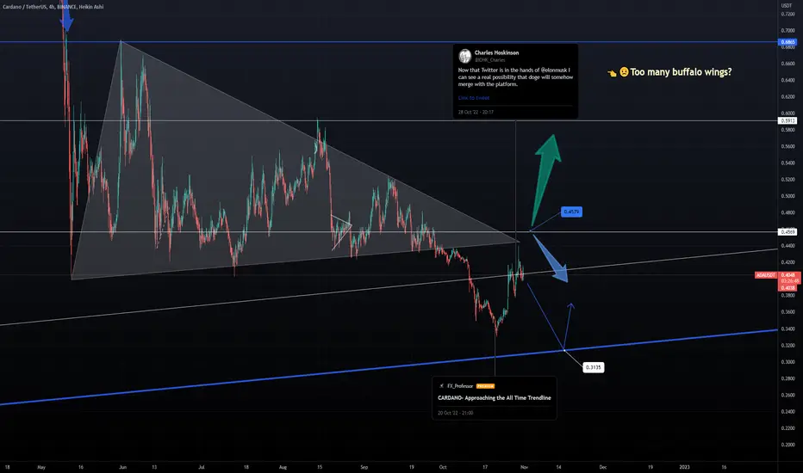Click the ADAUSDT red price label
The width and height of the screenshot is (803, 473).
[766, 275]
